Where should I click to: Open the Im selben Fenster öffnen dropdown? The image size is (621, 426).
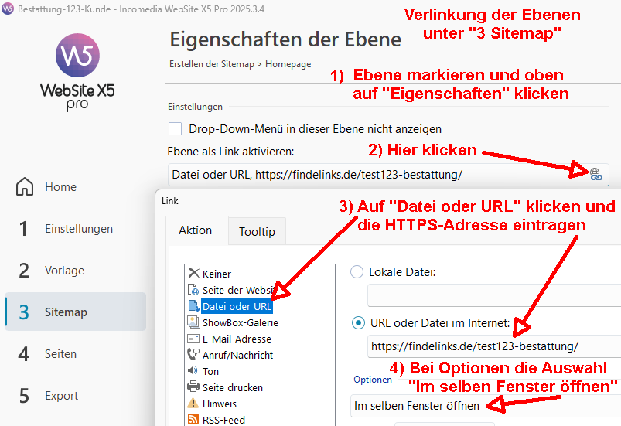point(479,405)
